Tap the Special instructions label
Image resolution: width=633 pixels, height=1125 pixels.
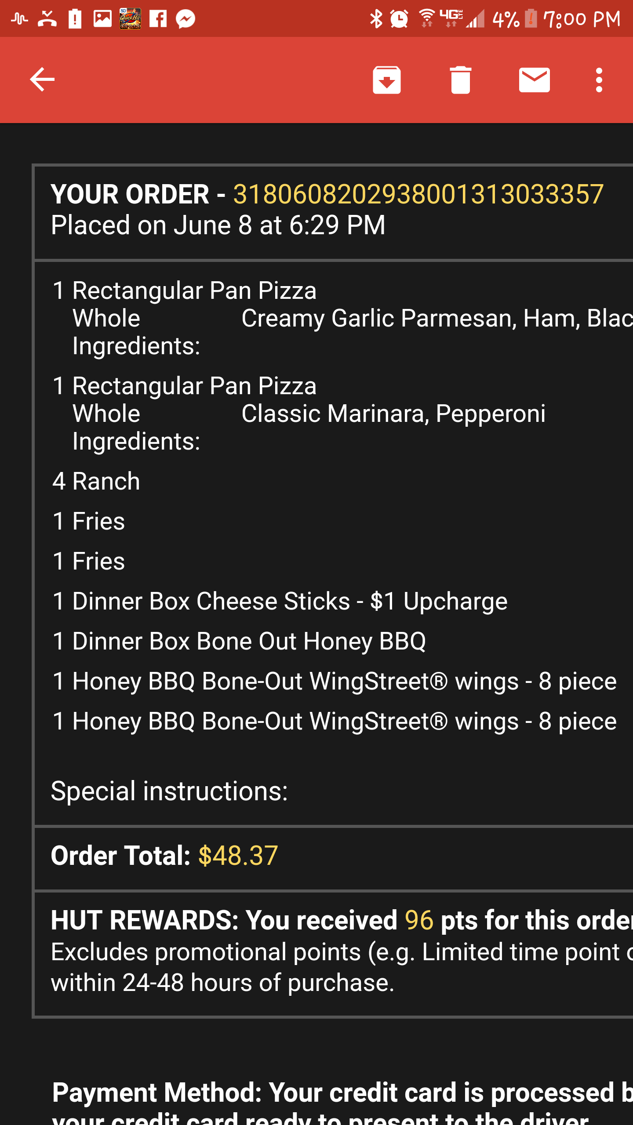pyautogui.click(x=169, y=791)
